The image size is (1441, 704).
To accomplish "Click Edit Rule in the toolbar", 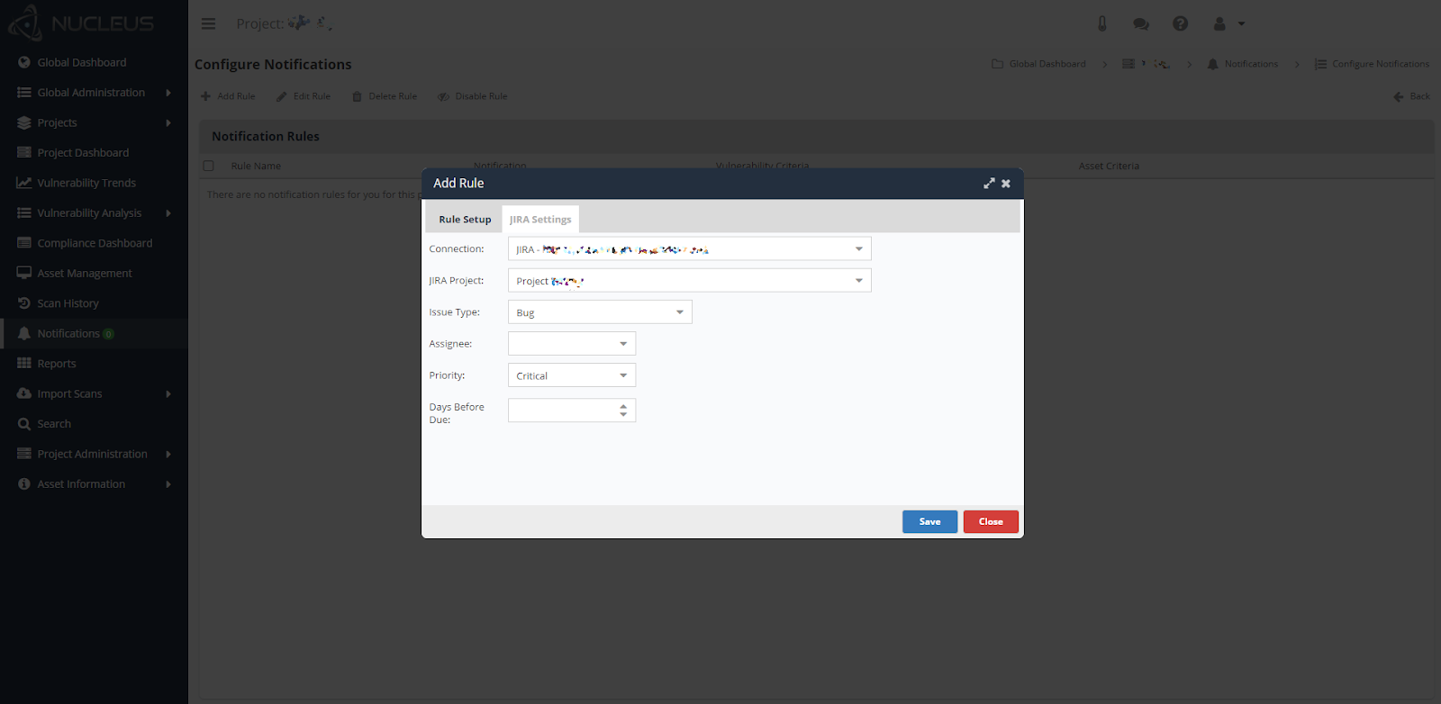I will [x=304, y=96].
